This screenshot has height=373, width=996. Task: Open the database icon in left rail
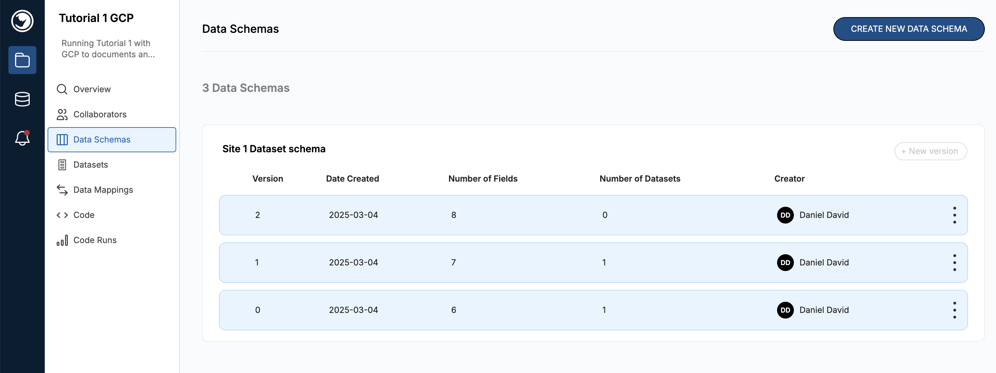coord(22,99)
